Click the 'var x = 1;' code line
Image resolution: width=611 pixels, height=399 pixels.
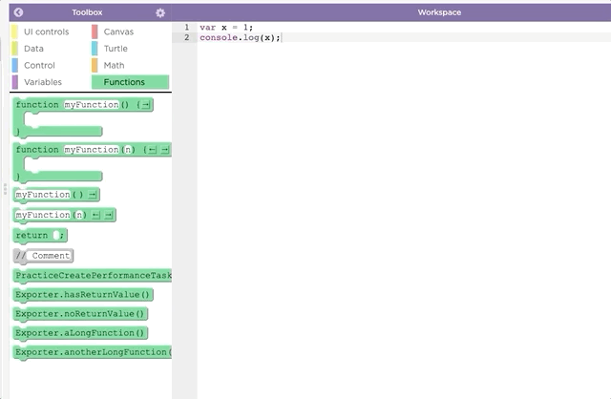coord(226,28)
